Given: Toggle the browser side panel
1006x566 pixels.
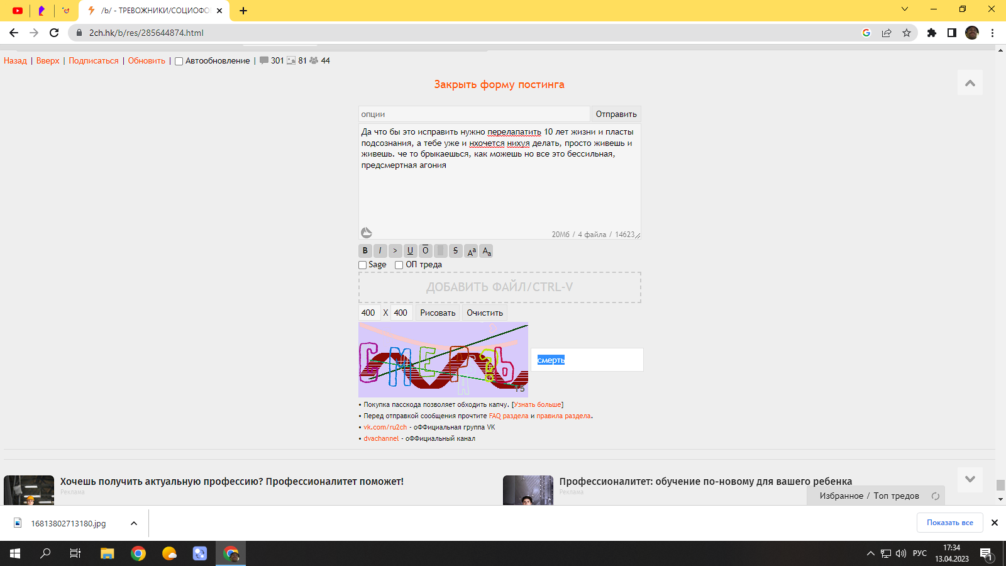Looking at the screenshot, I should click(x=952, y=33).
